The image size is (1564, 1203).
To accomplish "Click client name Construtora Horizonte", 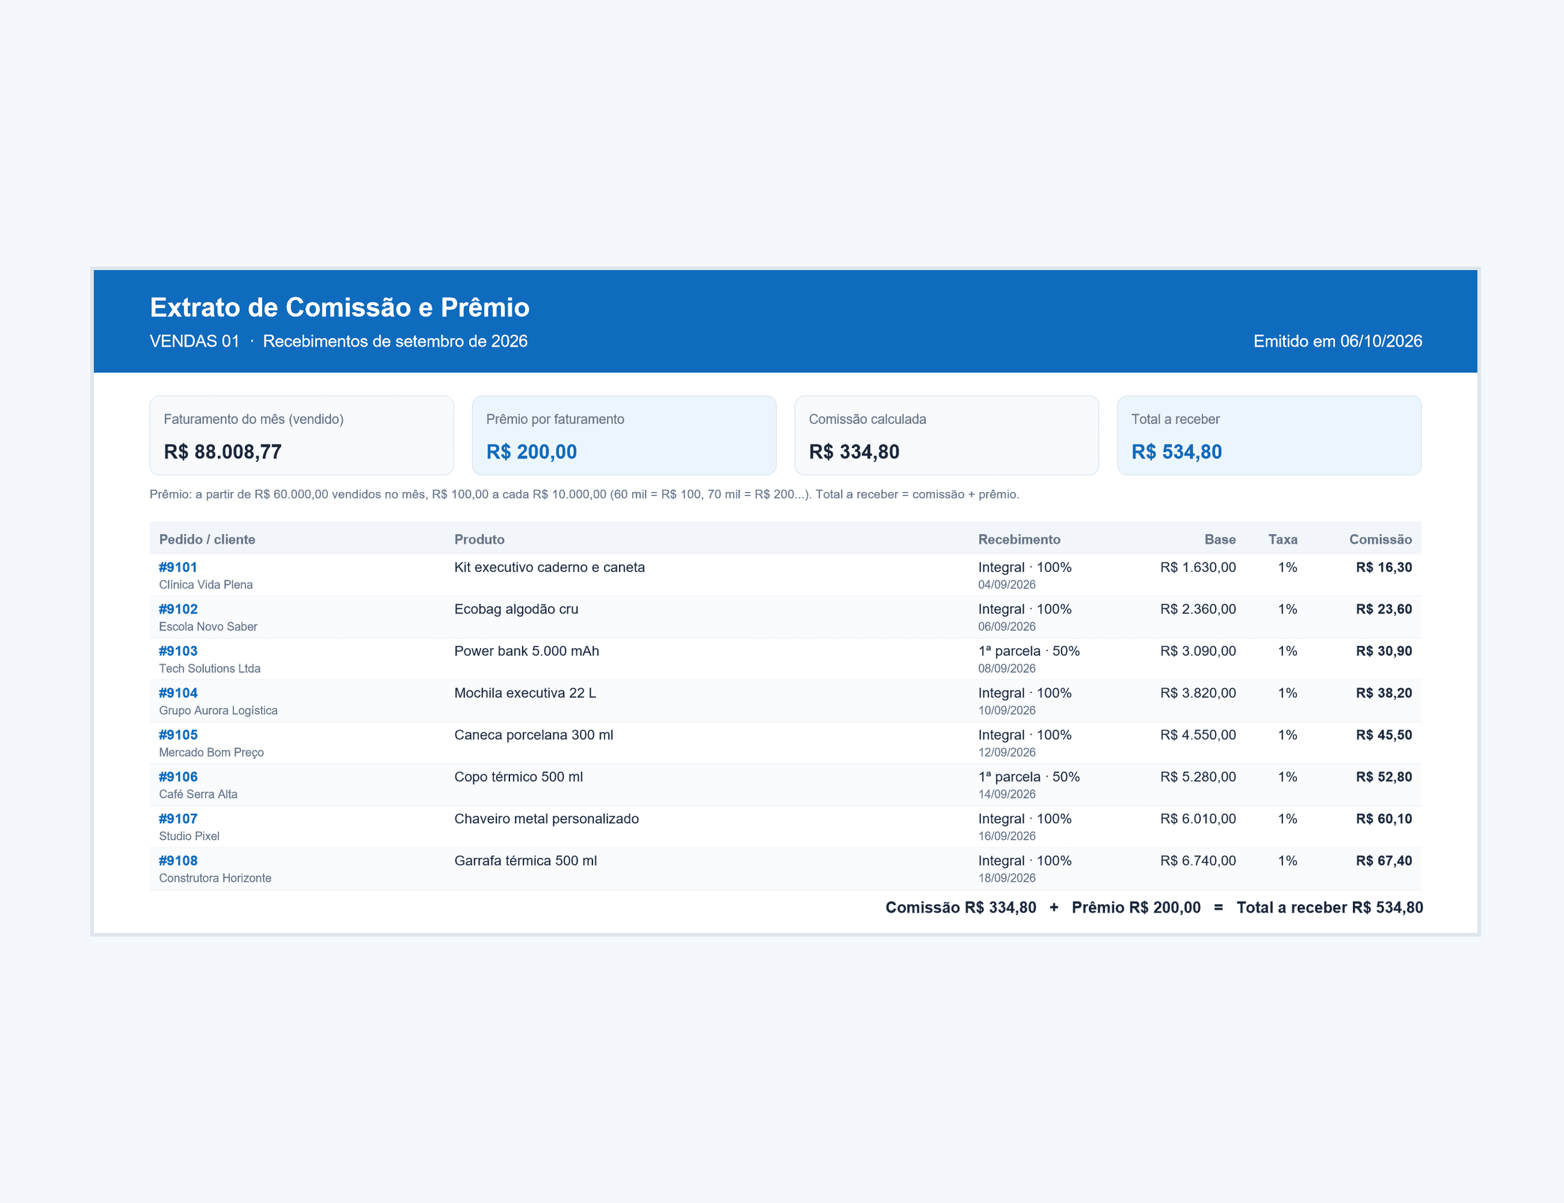I will tap(215, 878).
